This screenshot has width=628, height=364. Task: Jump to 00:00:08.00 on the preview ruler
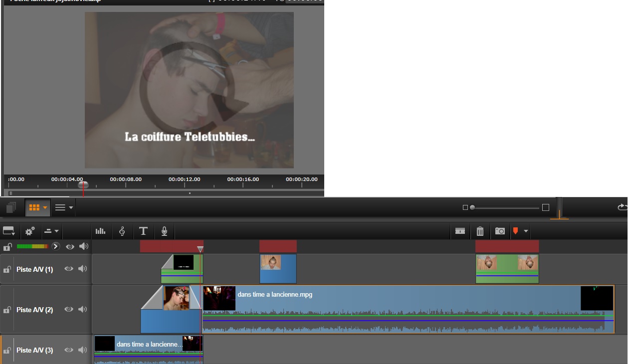click(126, 179)
